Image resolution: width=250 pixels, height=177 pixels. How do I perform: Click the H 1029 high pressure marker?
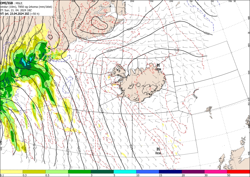coord(158,67)
